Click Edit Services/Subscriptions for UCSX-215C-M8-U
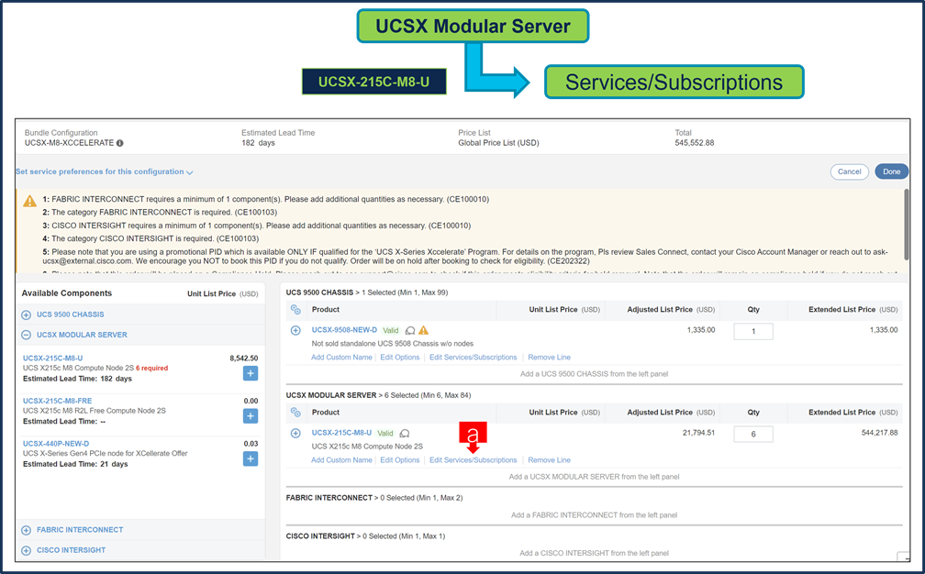This screenshot has width=925, height=574. (474, 460)
